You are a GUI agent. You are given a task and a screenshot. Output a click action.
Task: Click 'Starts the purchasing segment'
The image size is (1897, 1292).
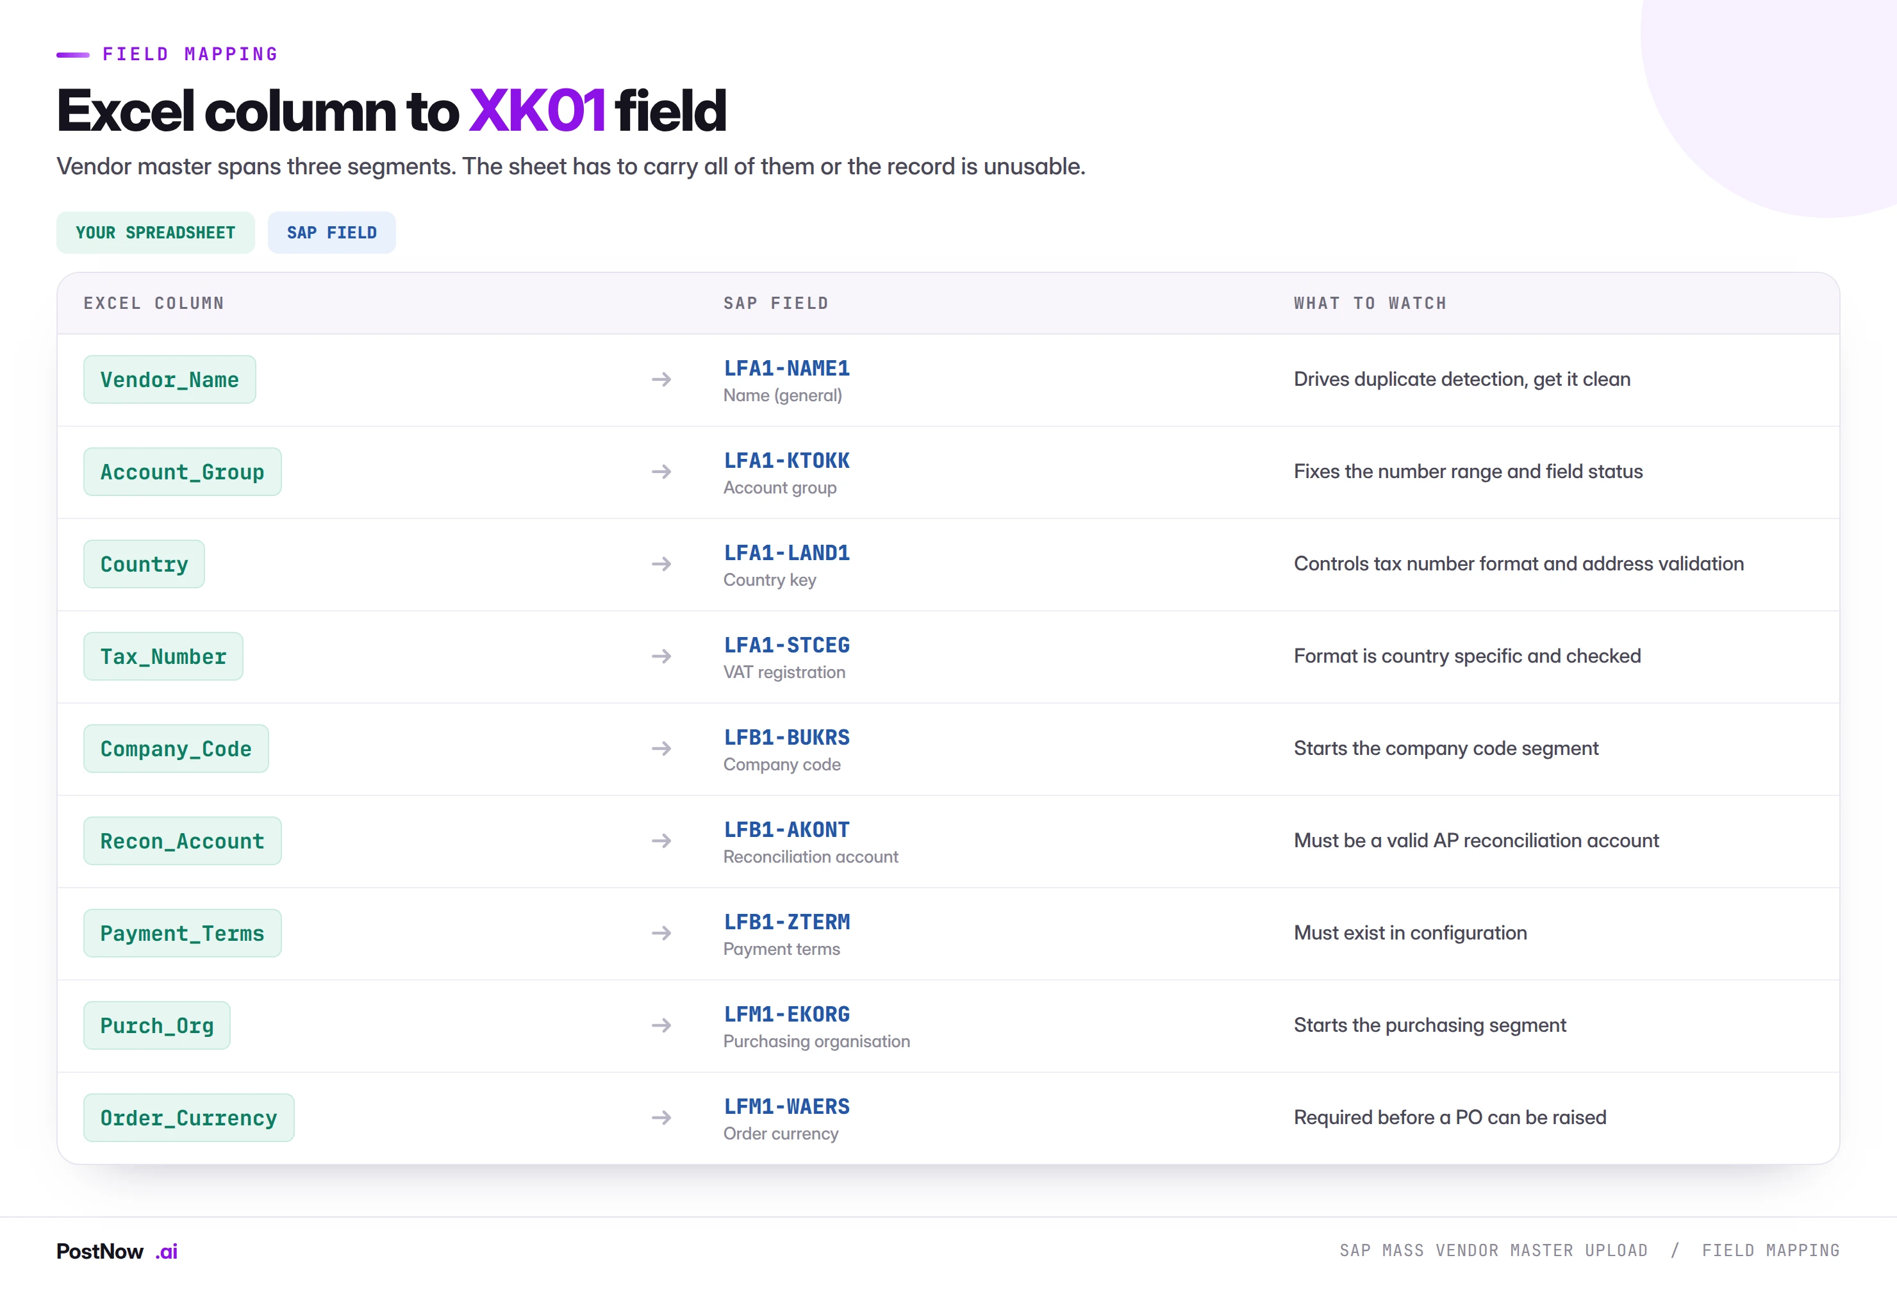pos(1430,1025)
